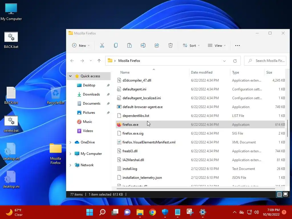
Task: Click the Paste clipboard icon
Action: pyautogui.click(x=129, y=45)
